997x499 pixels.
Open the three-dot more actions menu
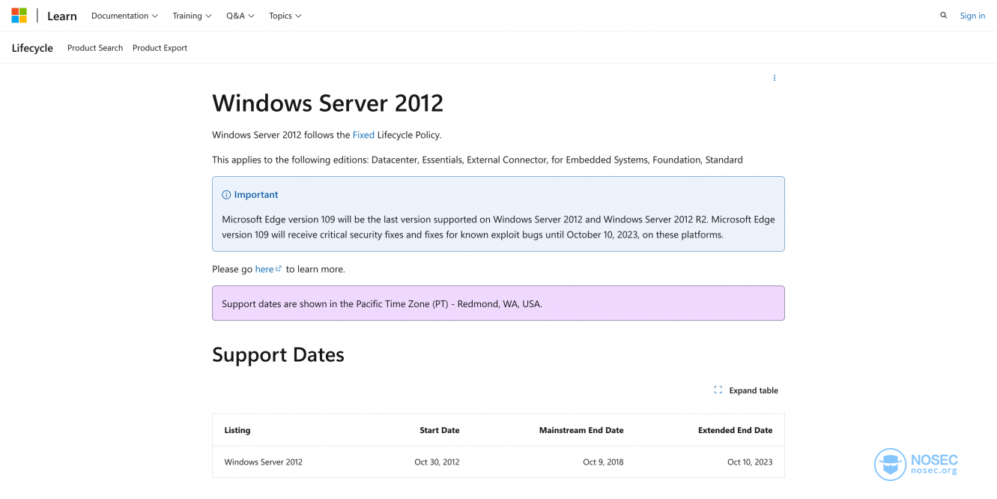pyautogui.click(x=775, y=78)
